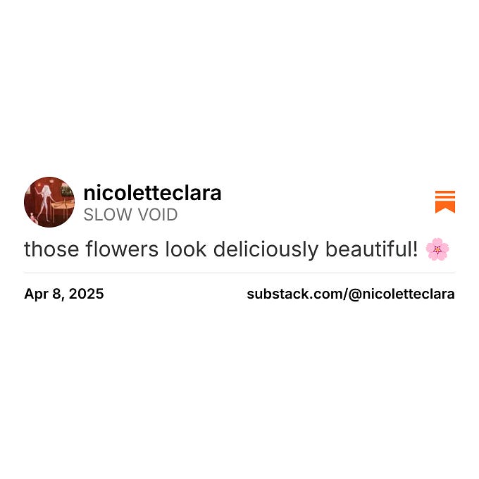
Task: Click the word "look" in the comment
Action: coord(186,249)
